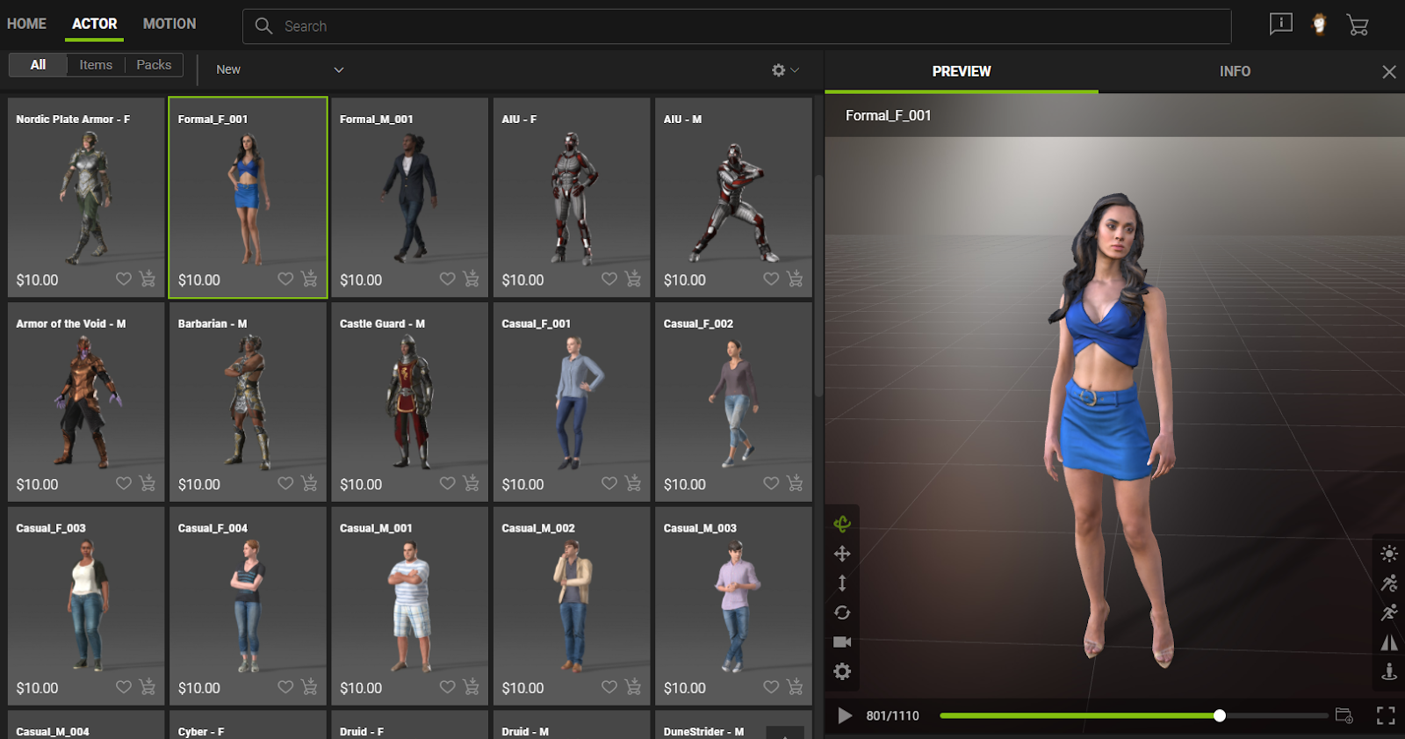Select the Armor of the Void - M thumbnail
The height and width of the screenshot is (739, 1405).
point(86,402)
